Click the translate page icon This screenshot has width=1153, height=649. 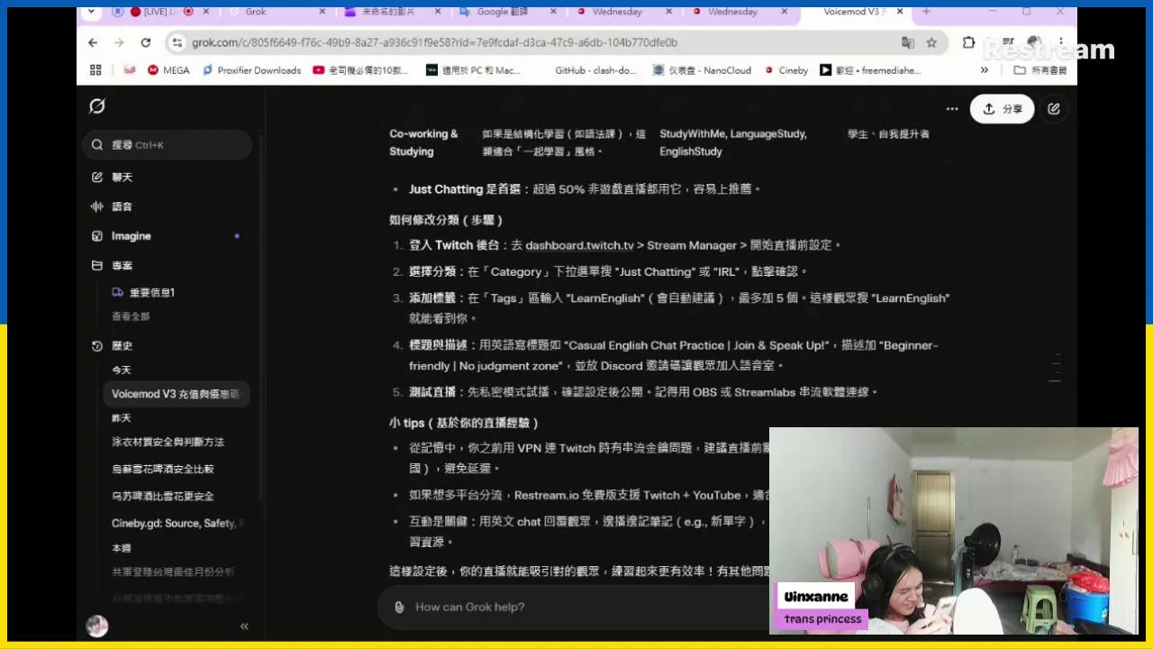pos(908,42)
